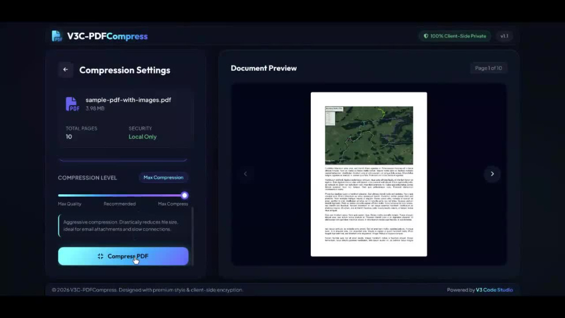
Task: Click the file name sample-pdf-with-images.pdf
Action: (128, 100)
